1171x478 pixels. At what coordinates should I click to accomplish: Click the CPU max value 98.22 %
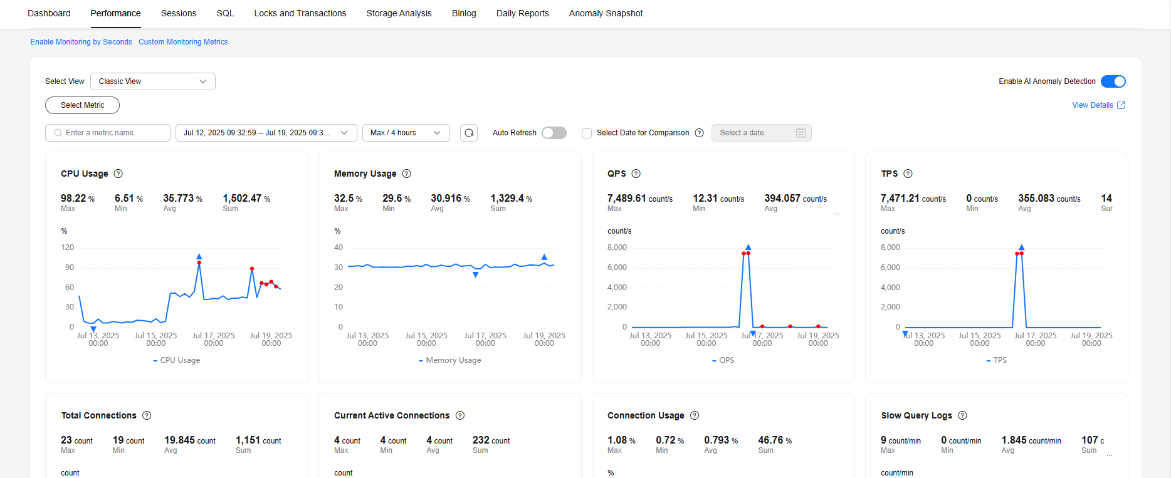(x=78, y=199)
